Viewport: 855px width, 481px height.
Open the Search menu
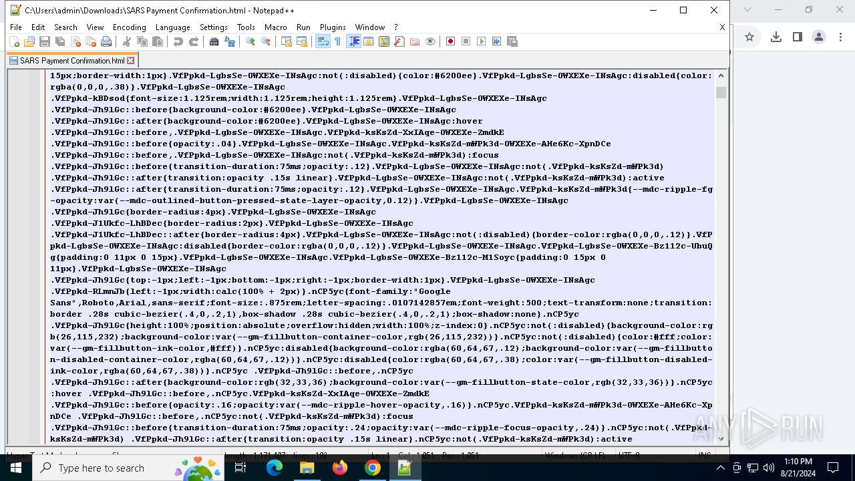pos(65,27)
